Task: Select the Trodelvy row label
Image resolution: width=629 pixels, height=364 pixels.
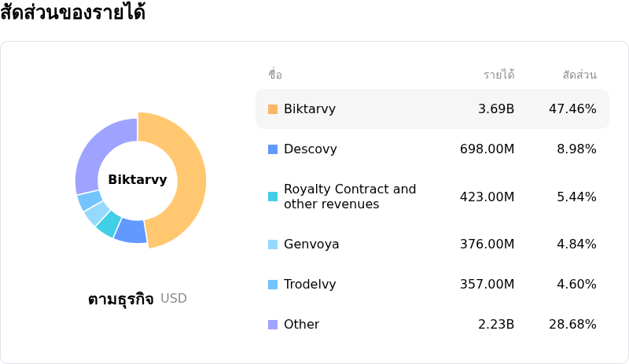Action: coord(311,285)
